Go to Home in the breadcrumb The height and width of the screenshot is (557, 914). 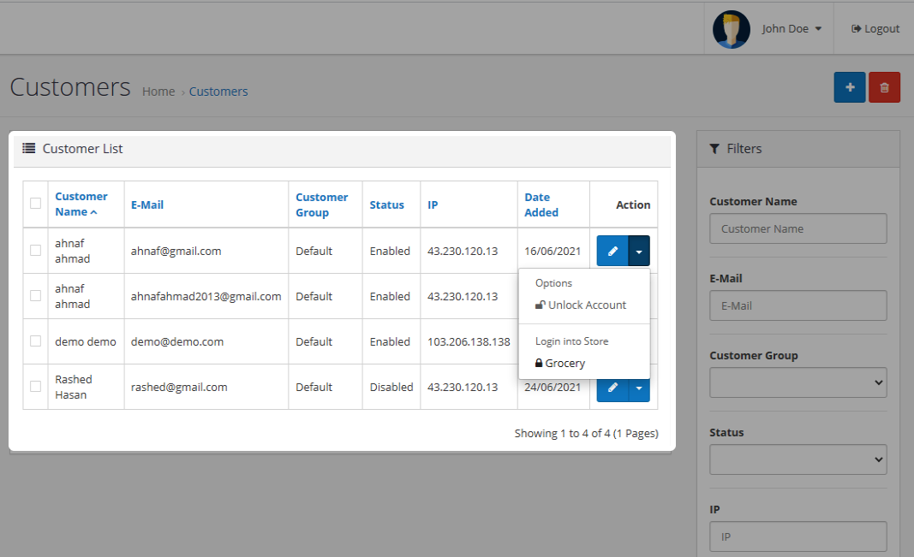coord(158,92)
